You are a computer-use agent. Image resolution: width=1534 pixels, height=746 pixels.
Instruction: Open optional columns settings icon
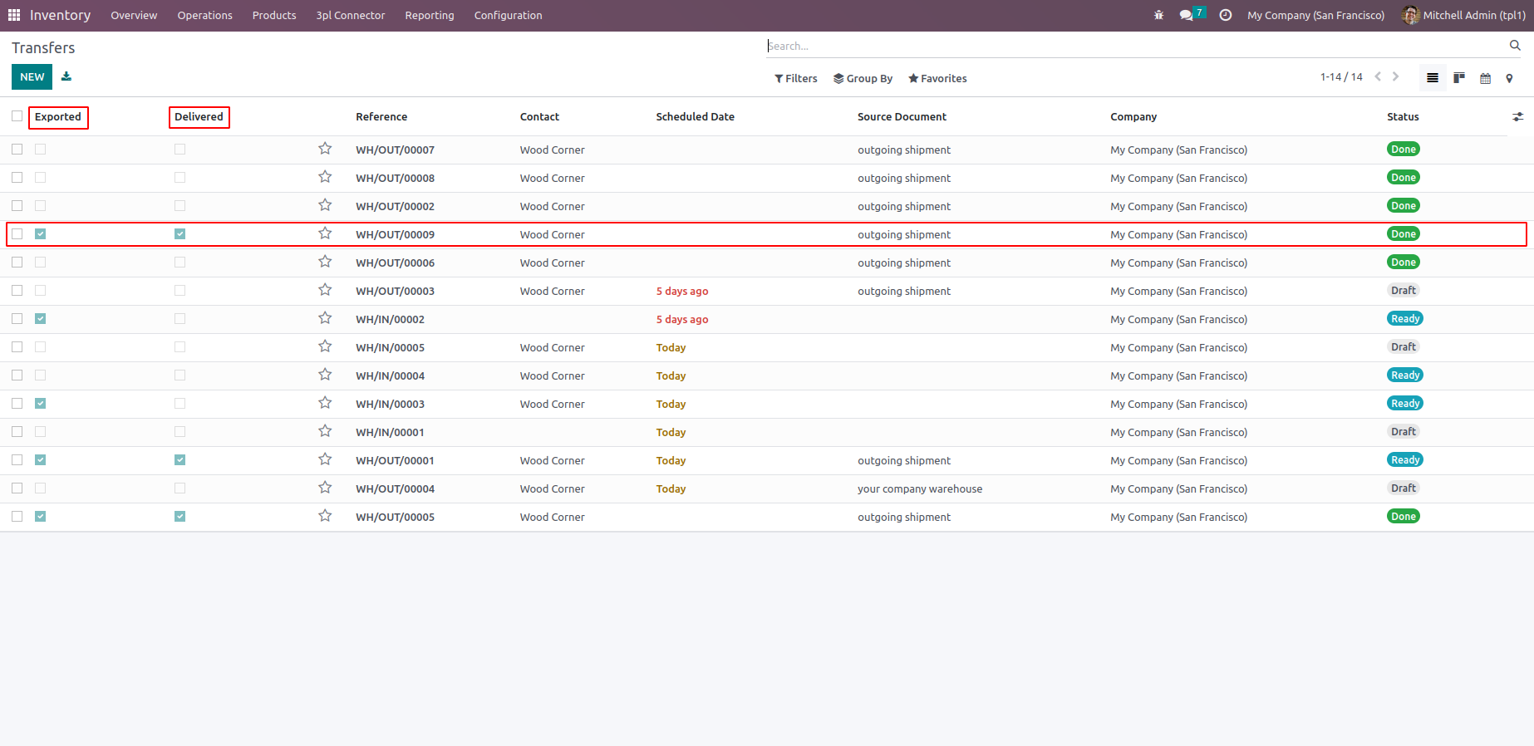point(1517,117)
